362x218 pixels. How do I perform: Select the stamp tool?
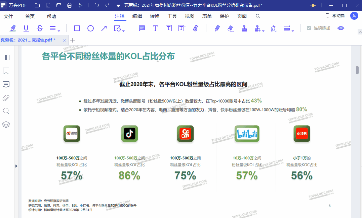pyautogui.click(x=244, y=28)
